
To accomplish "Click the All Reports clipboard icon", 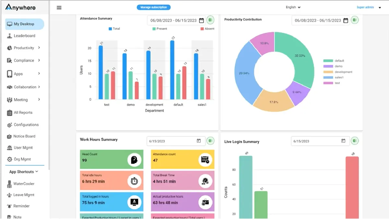I will tap(10, 113).
